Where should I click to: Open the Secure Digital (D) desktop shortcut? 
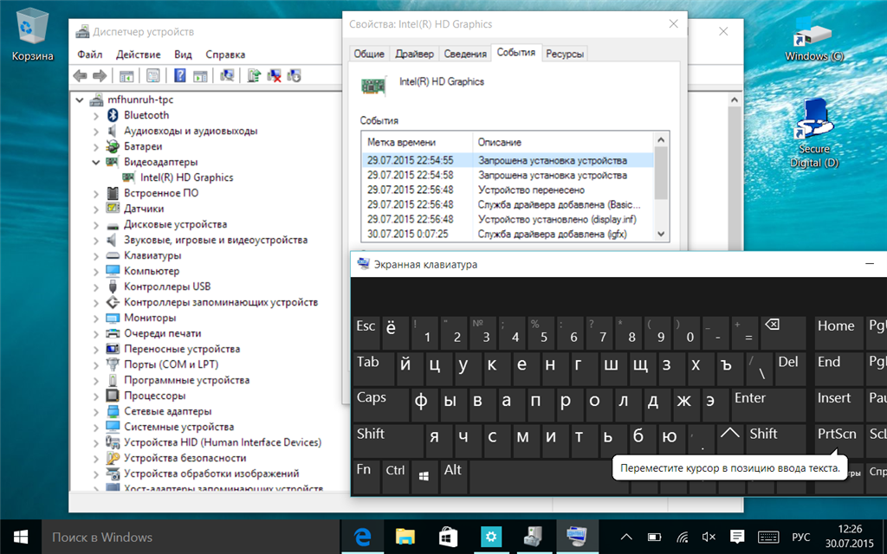814,132
